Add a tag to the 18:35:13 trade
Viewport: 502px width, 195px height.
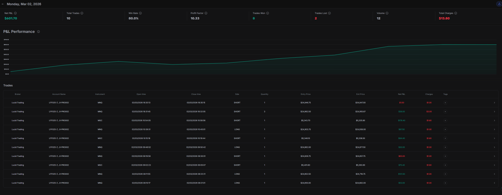coord(445,103)
